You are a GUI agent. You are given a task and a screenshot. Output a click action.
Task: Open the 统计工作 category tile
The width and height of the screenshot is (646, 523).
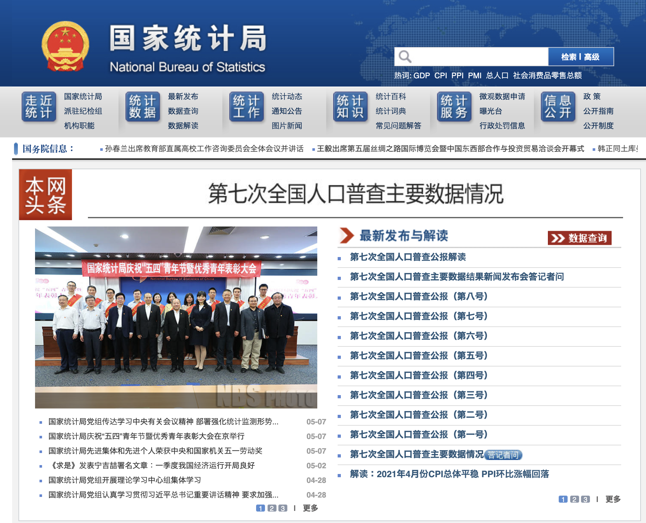[x=247, y=107]
